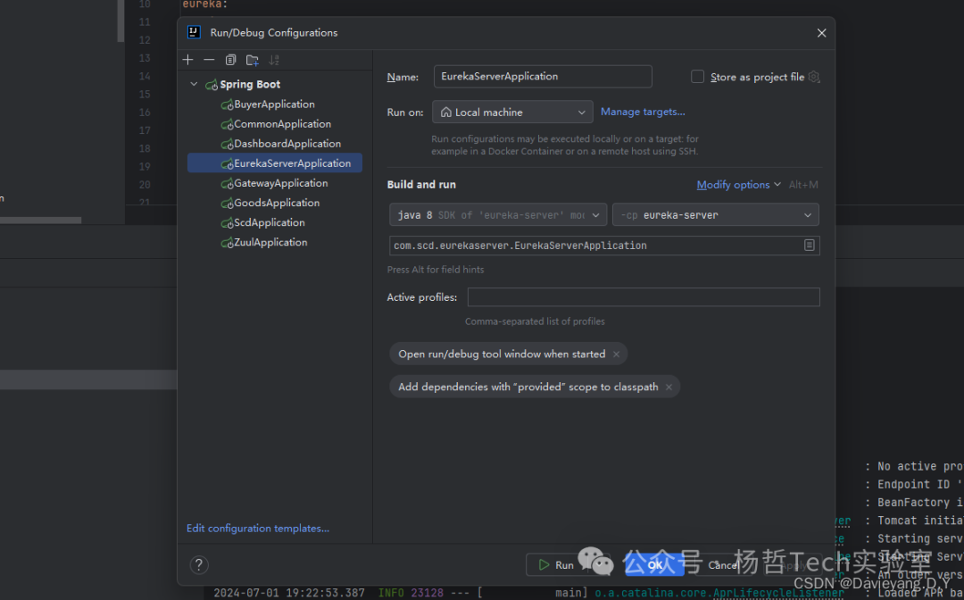Viewport: 964px width, 600px height.
Task: Click the Create New Folder icon
Action: 253,60
